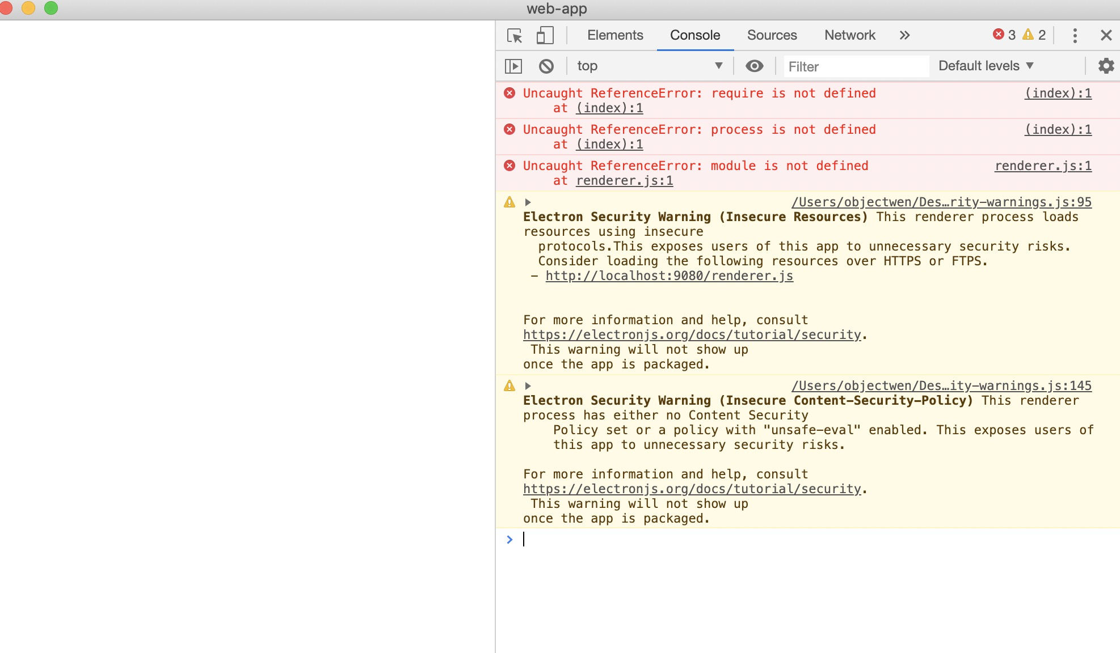
Task: Clear console with the ban icon
Action: (546, 66)
